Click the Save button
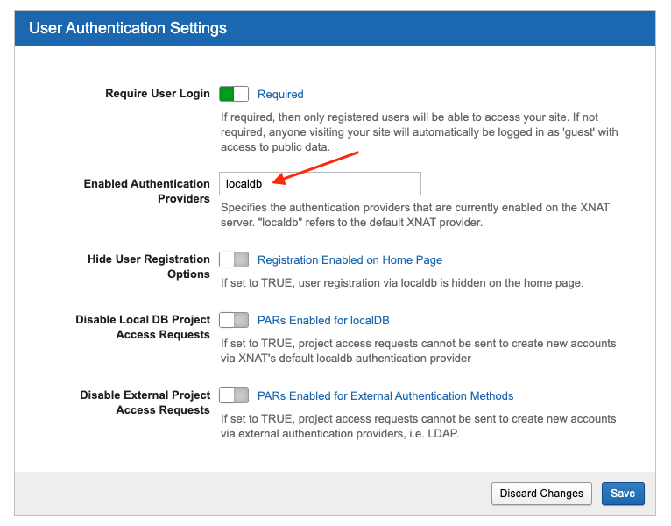671x526 pixels. point(623,494)
